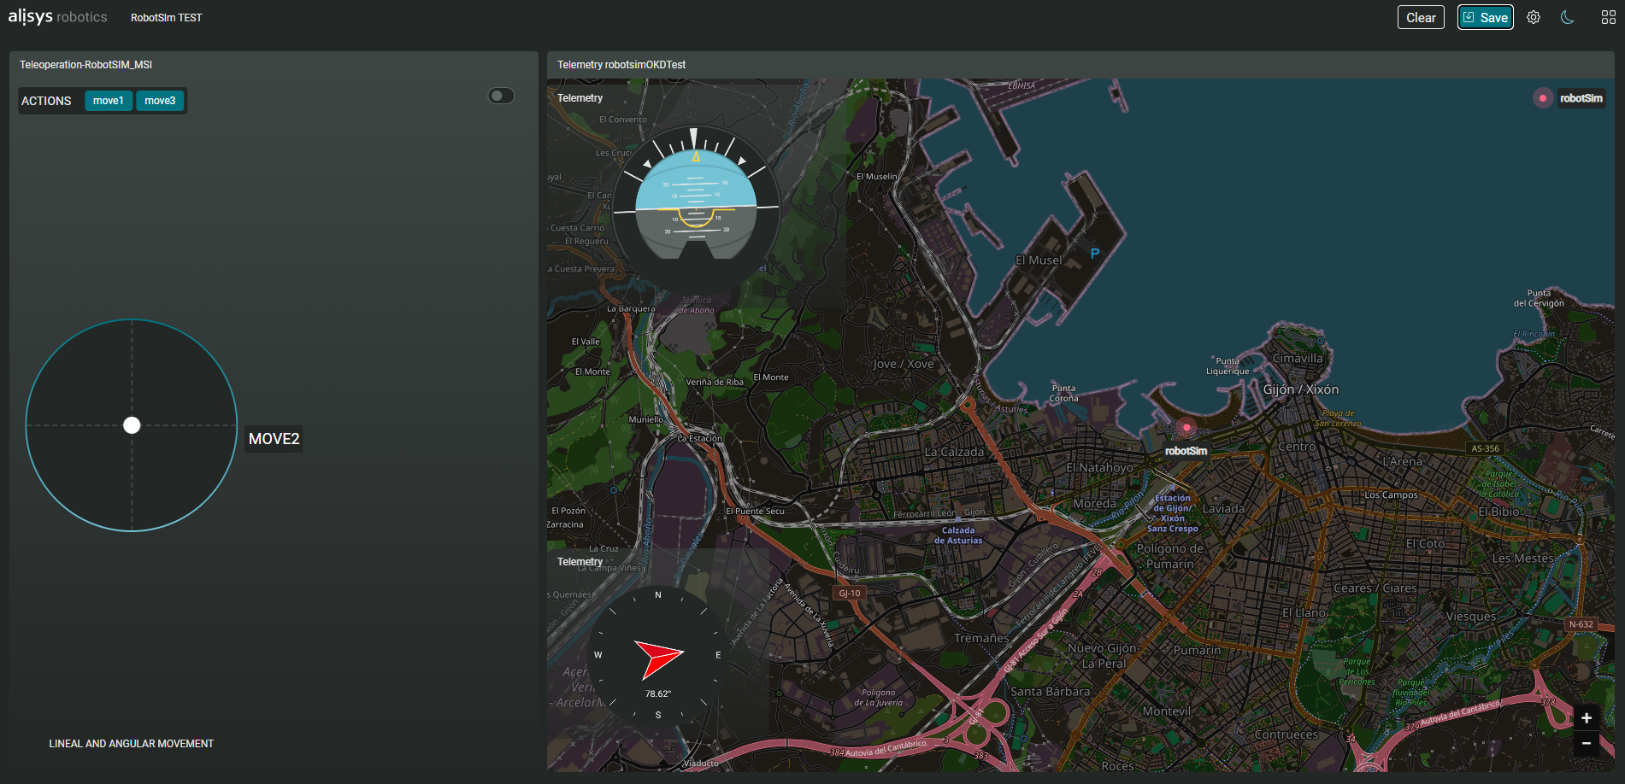Clear the dashboard

[1421, 17]
